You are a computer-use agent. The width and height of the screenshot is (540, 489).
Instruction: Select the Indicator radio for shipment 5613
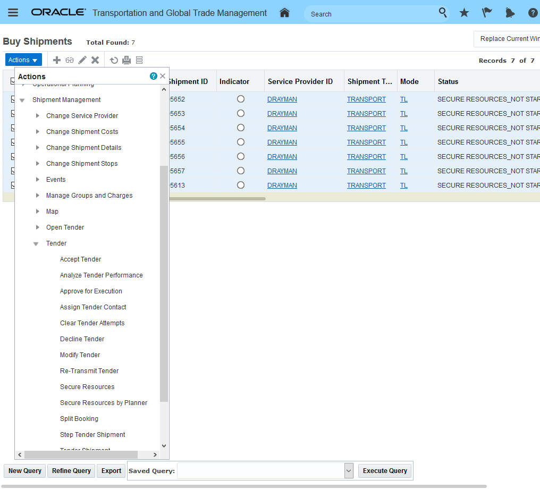241,185
